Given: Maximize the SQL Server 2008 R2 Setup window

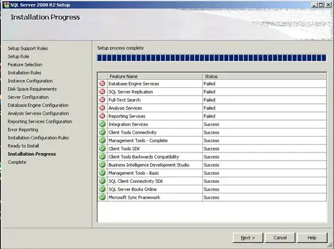Looking at the screenshot, I should (322, 4).
